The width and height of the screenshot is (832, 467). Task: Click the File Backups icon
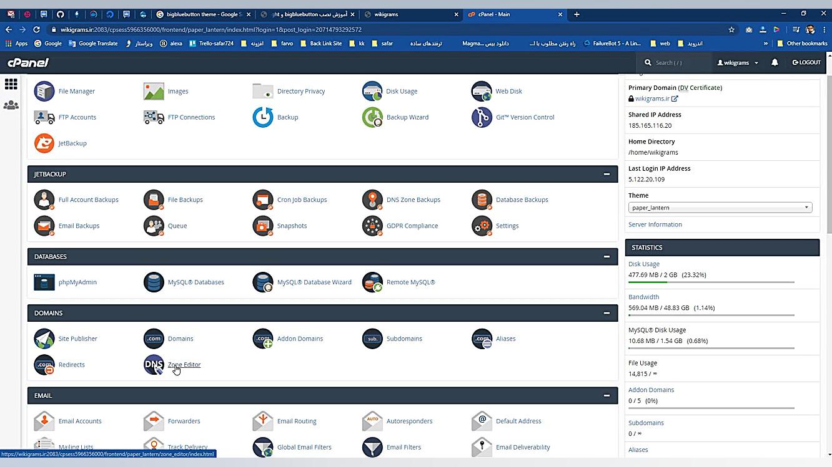pyautogui.click(x=154, y=200)
